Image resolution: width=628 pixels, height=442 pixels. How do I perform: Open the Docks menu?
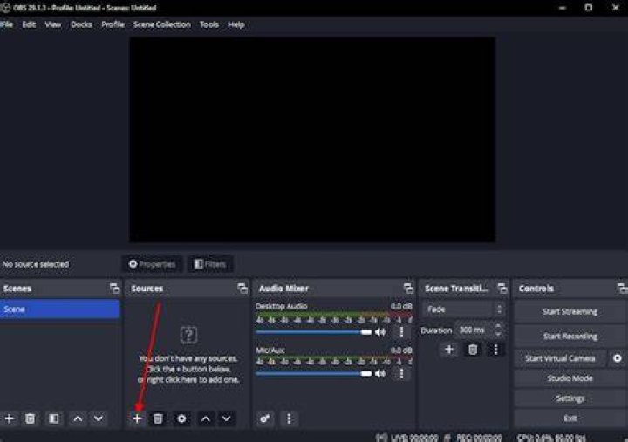pos(81,24)
